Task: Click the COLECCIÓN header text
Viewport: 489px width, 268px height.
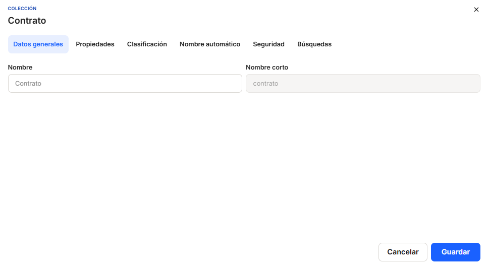Action: point(22,9)
